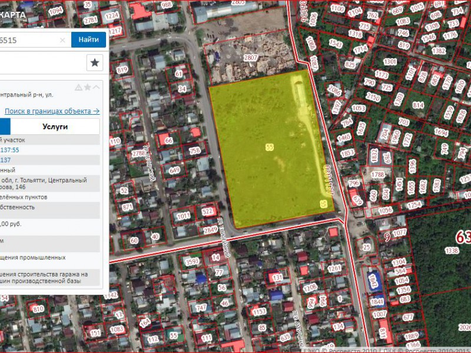Select parcel 34 on the map
The width and height of the screenshot is (471, 353).
pos(182,89)
